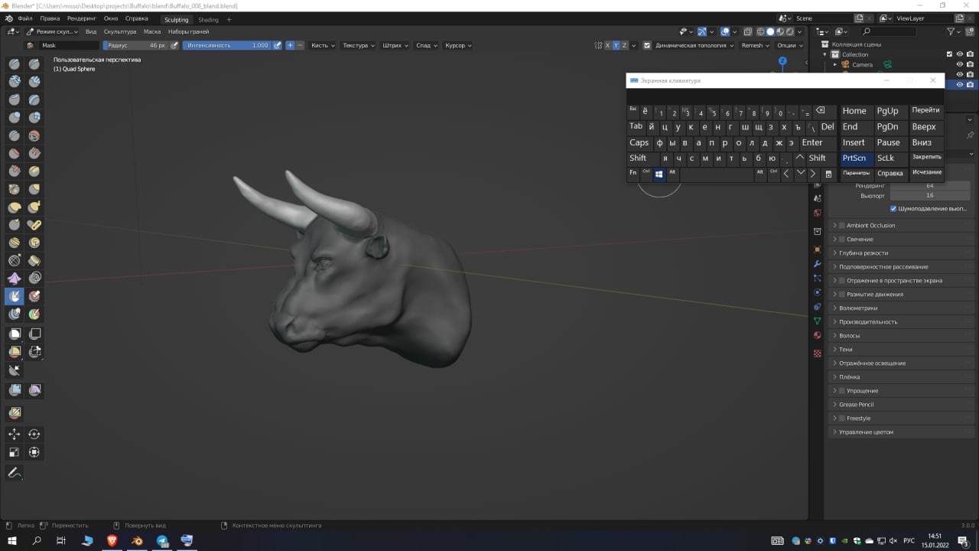Image resolution: width=979 pixels, height=551 pixels.
Task: Select the Draw Face Sets brush
Action: pos(34,296)
